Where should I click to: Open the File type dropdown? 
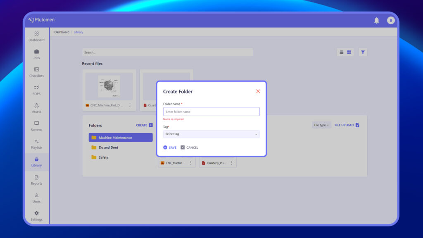pyautogui.click(x=321, y=125)
